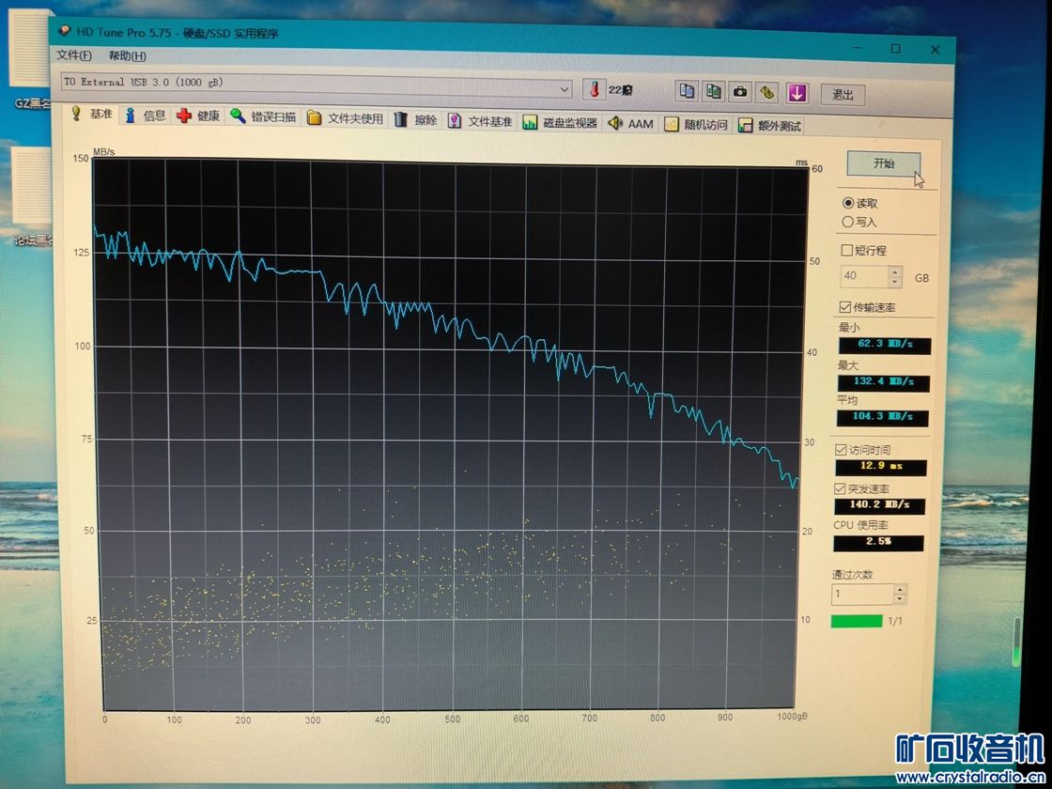Click the thermometer temperature icon
The width and height of the screenshot is (1052, 789).
pos(594,90)
